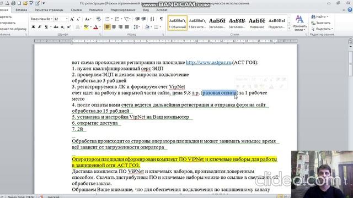Apply the Title style

pyautogui.click(x=257, y=23)
